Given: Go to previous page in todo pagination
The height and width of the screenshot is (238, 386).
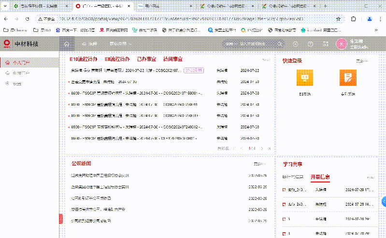Looking at the screenshot, I should point(242,148).
